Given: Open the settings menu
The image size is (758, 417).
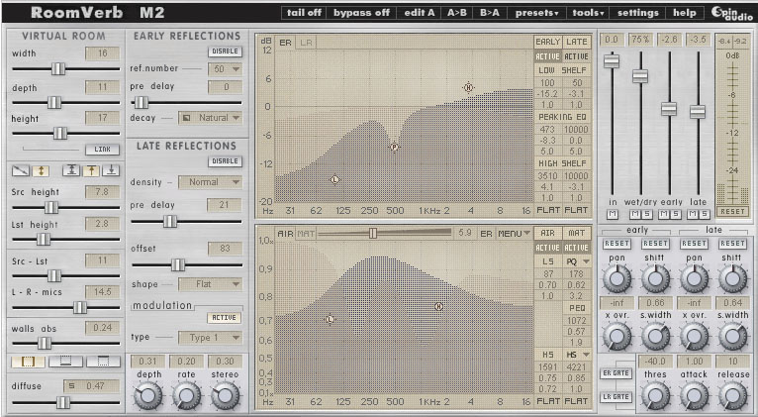Looking at the screenshot, I should 637,13.
